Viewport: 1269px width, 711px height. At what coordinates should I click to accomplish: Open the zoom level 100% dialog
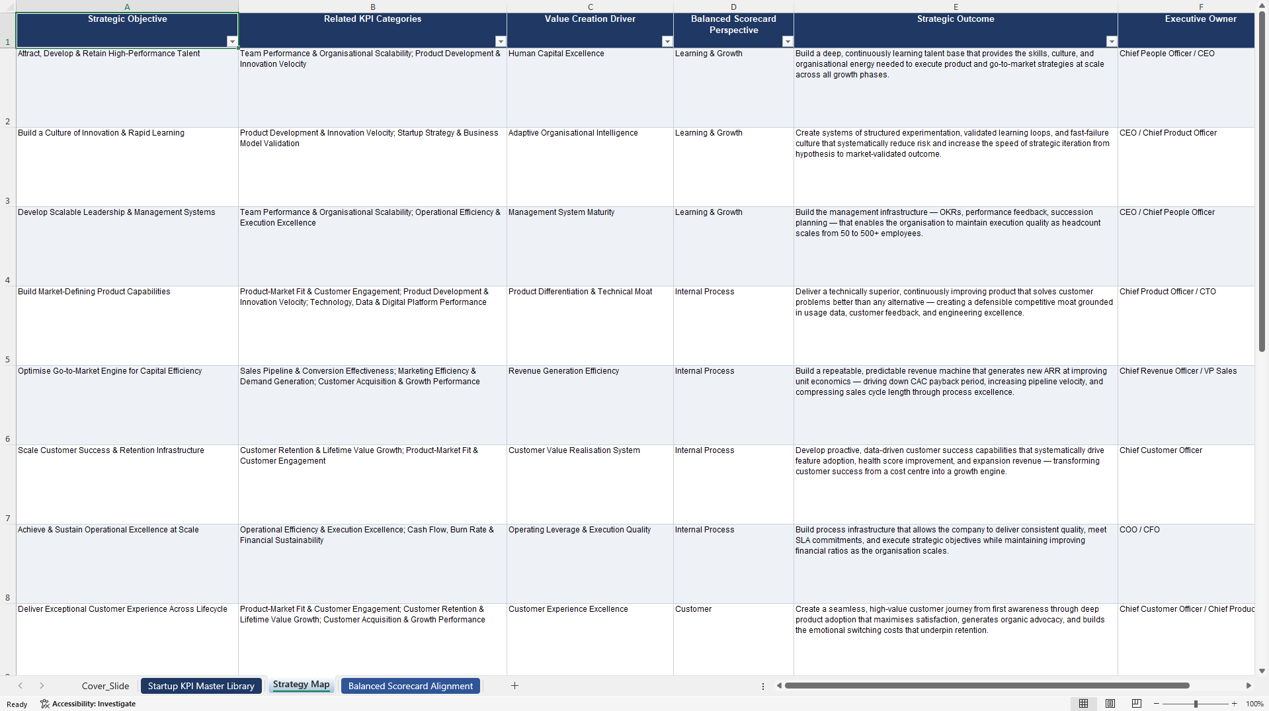pos(1254,704)
